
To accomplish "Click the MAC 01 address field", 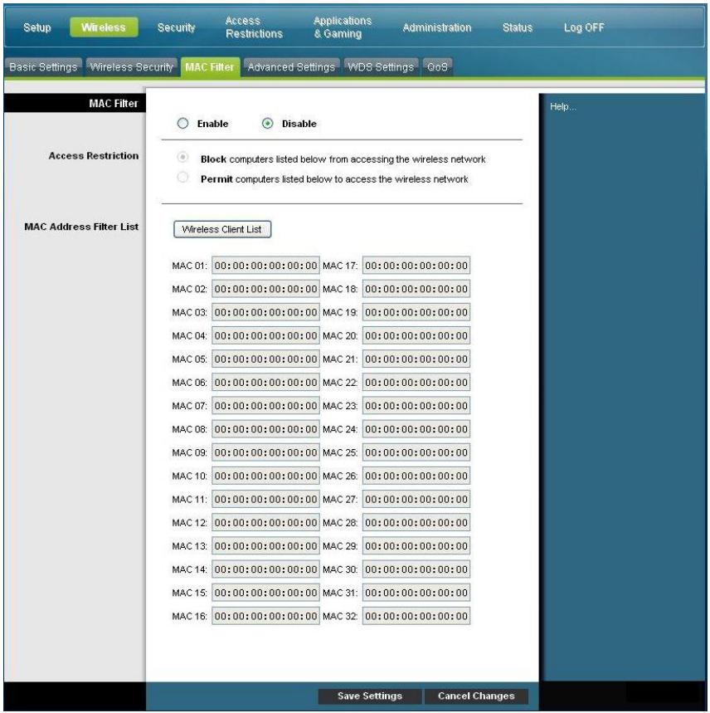I will (265, 266).
